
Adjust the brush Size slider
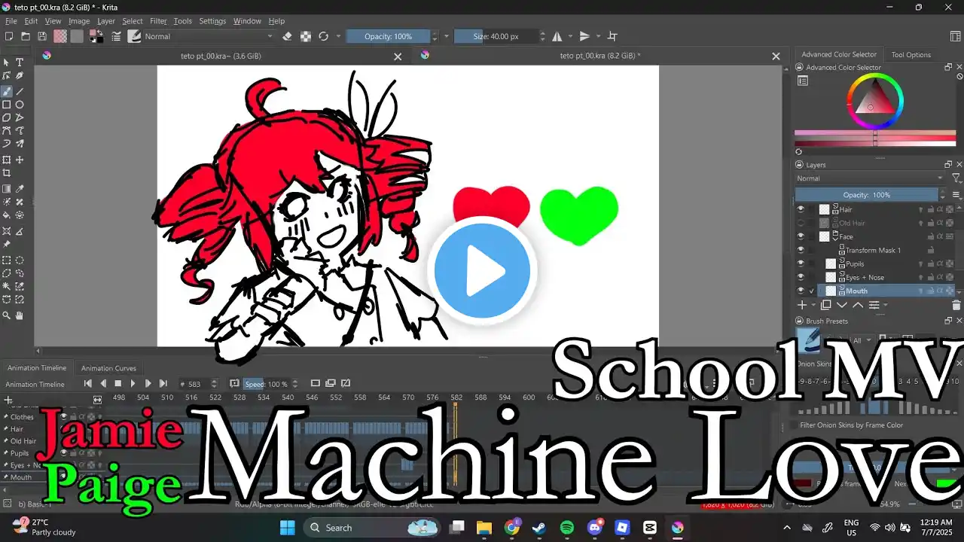tap(496, 36)
